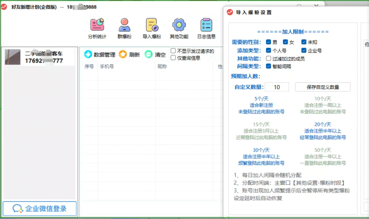Select the 50个/天 preset option
This screenshot has width=369, height=219.
[x=322, y=156]
